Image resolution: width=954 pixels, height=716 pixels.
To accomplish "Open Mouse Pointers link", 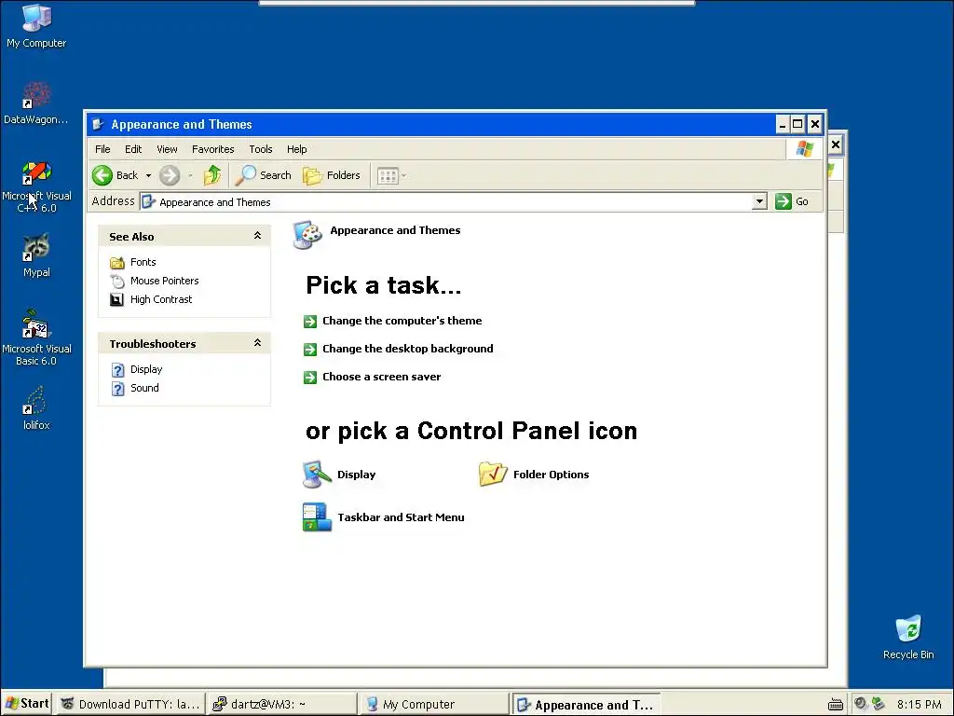I will point(164,281).
